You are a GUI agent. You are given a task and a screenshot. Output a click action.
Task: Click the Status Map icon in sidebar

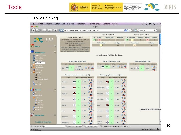[x=34, y=70]
